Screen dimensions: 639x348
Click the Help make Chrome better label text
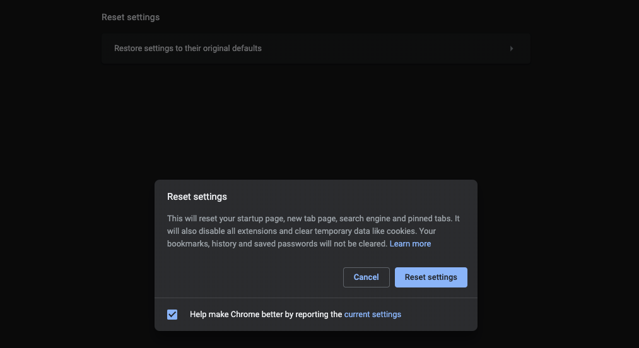pos(266,314)
